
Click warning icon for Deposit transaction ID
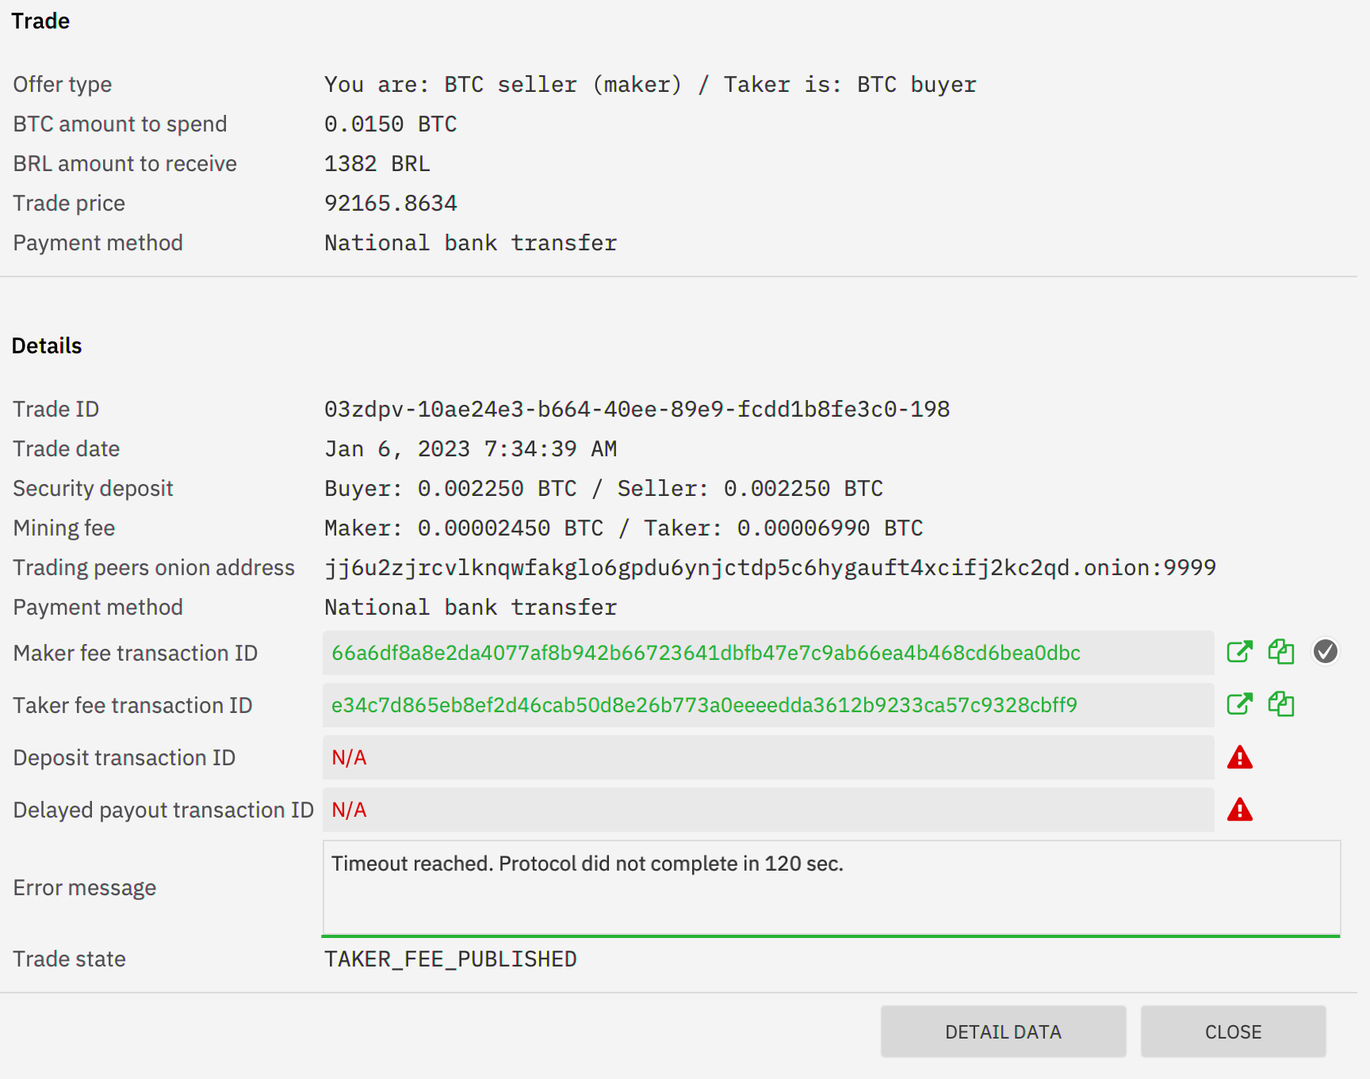click(x=1239, y=757)
